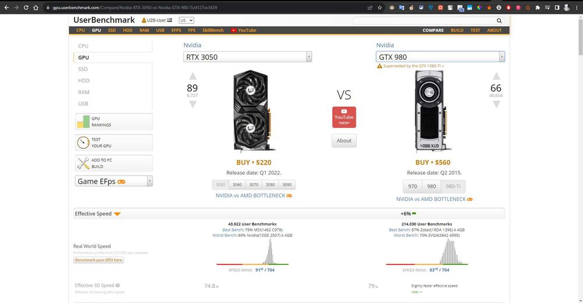Click the warning icon next to Superseded notice

(x=380, y=66)
